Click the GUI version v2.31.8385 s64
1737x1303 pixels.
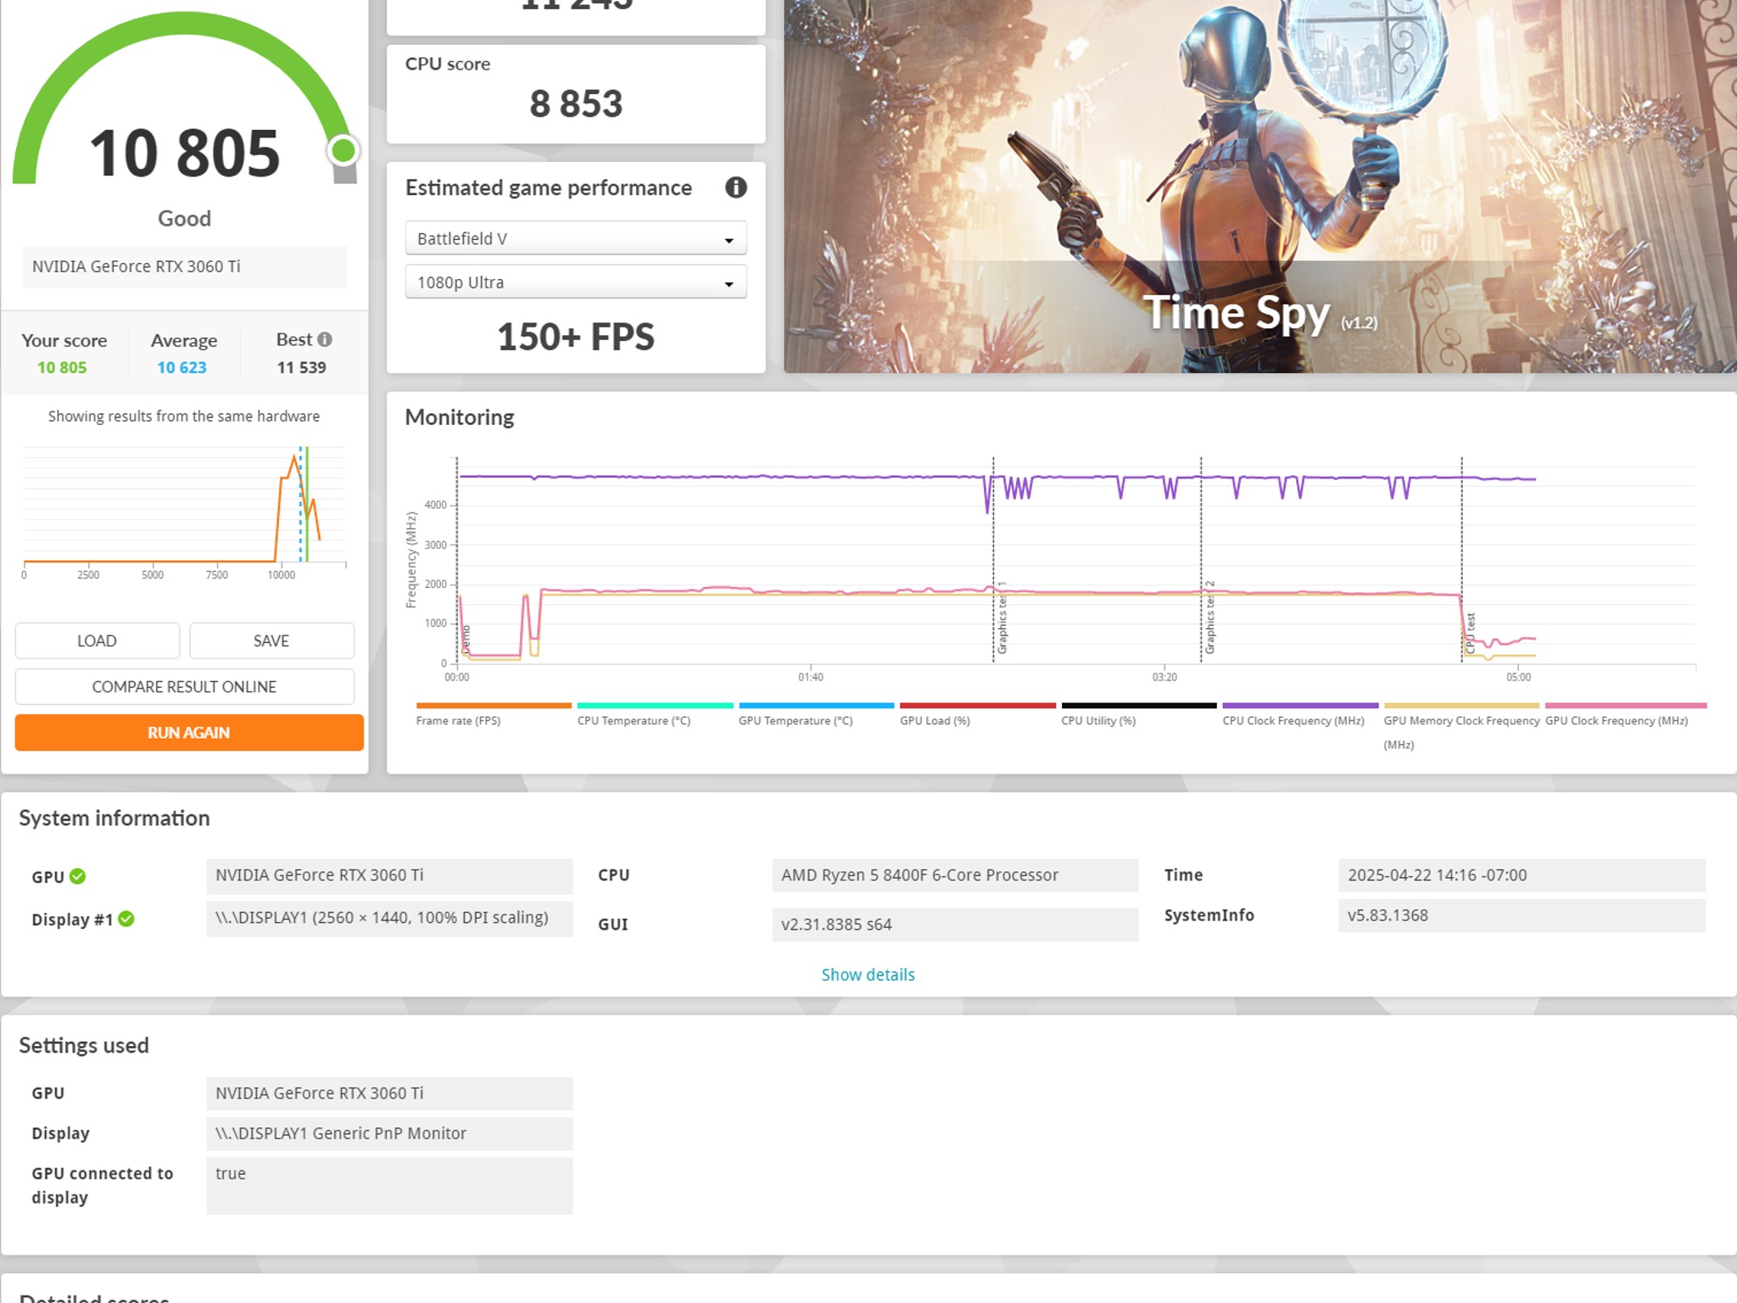(x=955, y=925)
